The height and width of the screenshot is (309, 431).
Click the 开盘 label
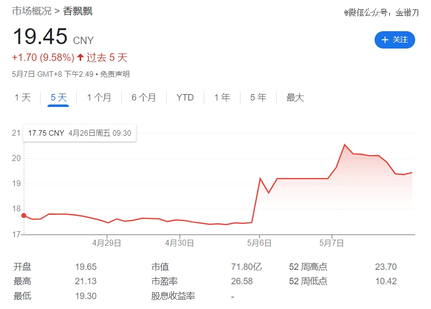22,266
